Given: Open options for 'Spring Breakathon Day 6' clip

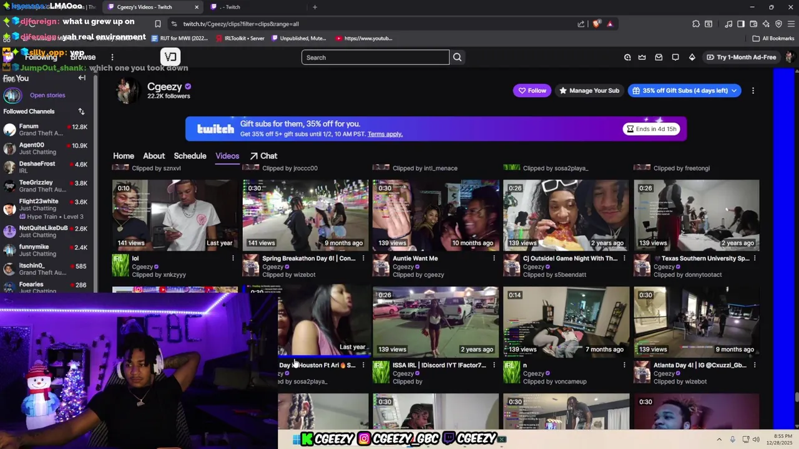Looking at the screenshot, I should 363,258.
